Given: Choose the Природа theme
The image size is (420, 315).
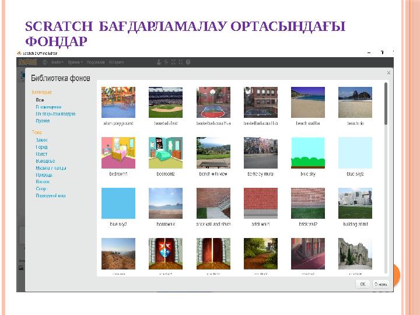Looking at the screenshot, I should (x=44, y=174).
